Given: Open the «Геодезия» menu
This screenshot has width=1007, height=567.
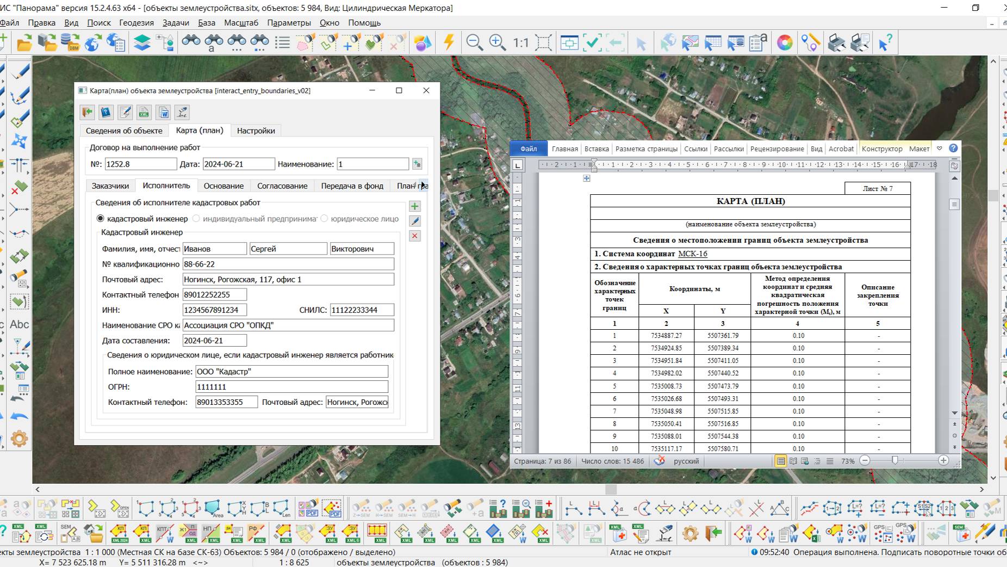Looking at the screenshot, I should pos(136,23).
